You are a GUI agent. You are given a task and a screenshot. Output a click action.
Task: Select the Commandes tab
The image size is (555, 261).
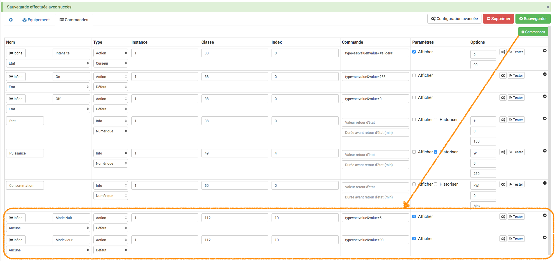click(74, 20)
